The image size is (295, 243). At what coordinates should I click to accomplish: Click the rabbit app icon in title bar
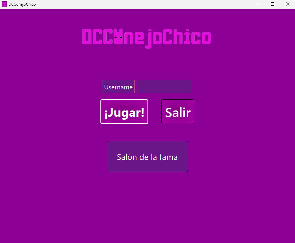4,4
